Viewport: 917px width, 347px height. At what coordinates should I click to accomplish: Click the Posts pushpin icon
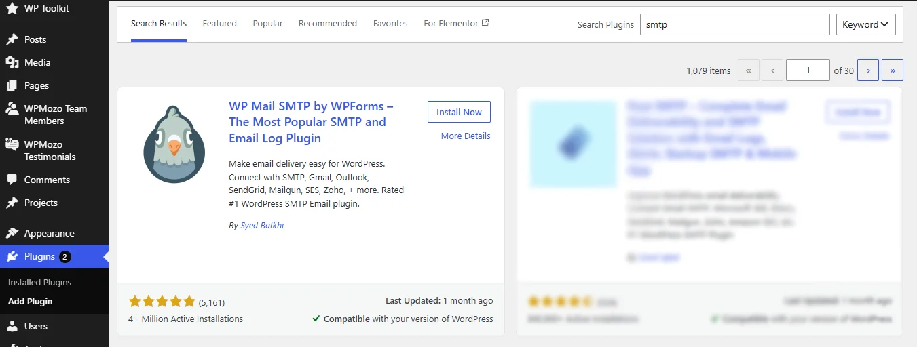(x=12, y=39)
